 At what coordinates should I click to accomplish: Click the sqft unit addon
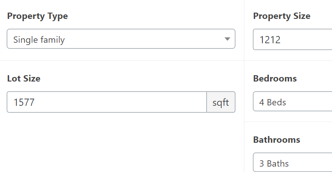221,102
